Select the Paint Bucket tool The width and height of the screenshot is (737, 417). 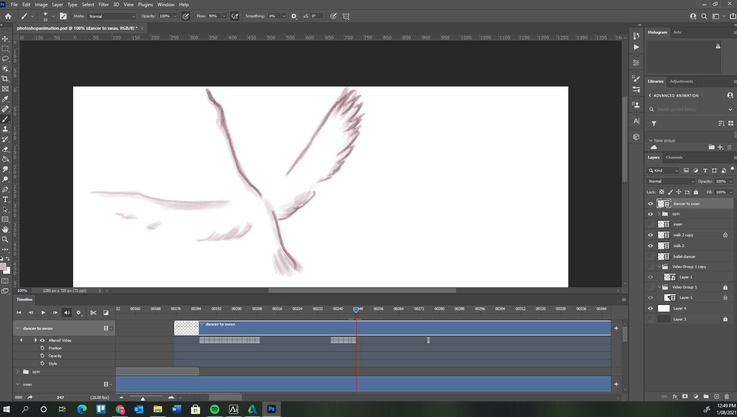coord(5,159)
